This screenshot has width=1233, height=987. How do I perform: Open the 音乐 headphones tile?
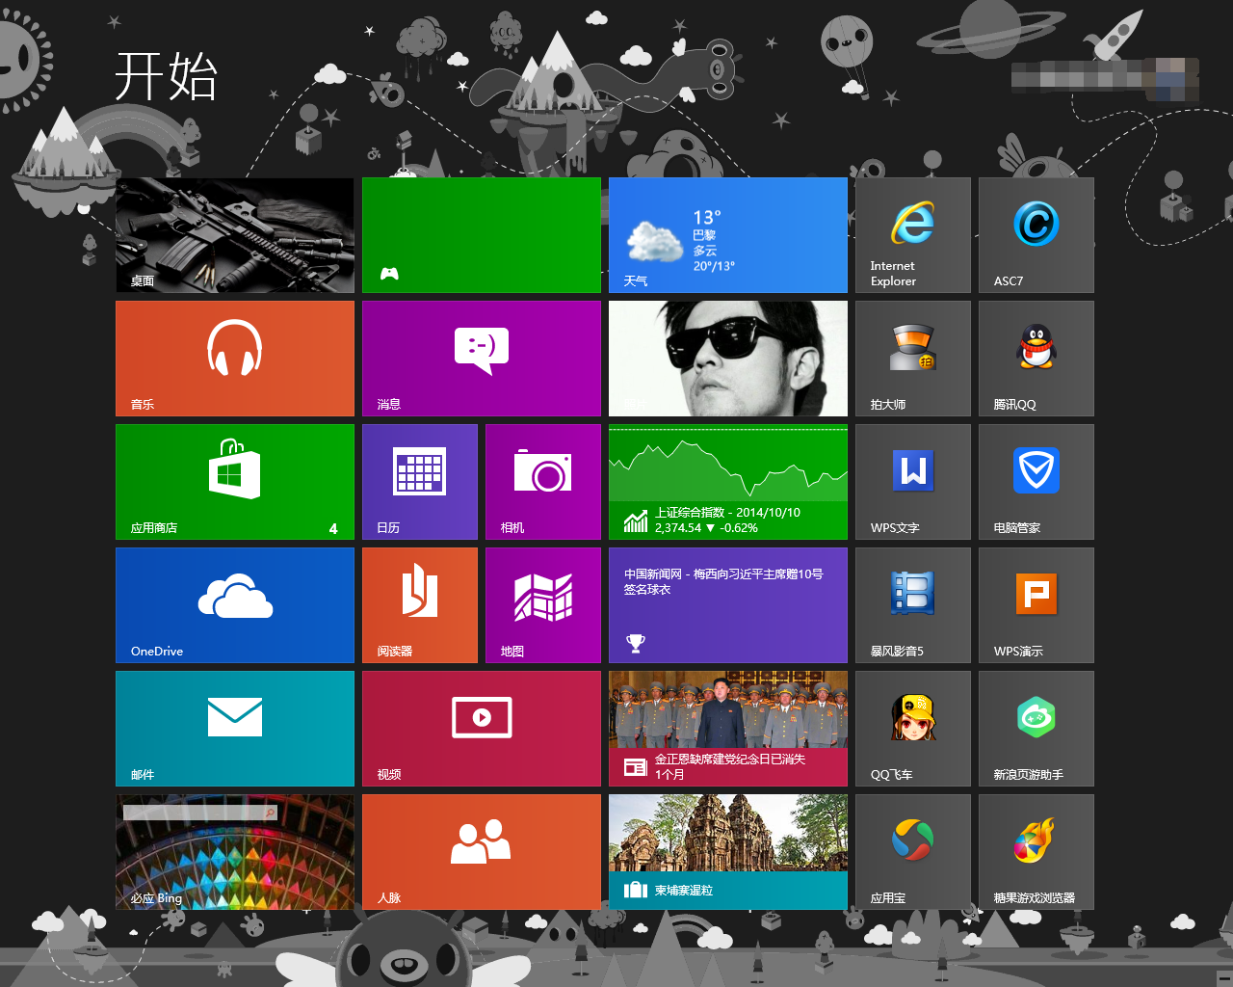click(x=235, y=359)
